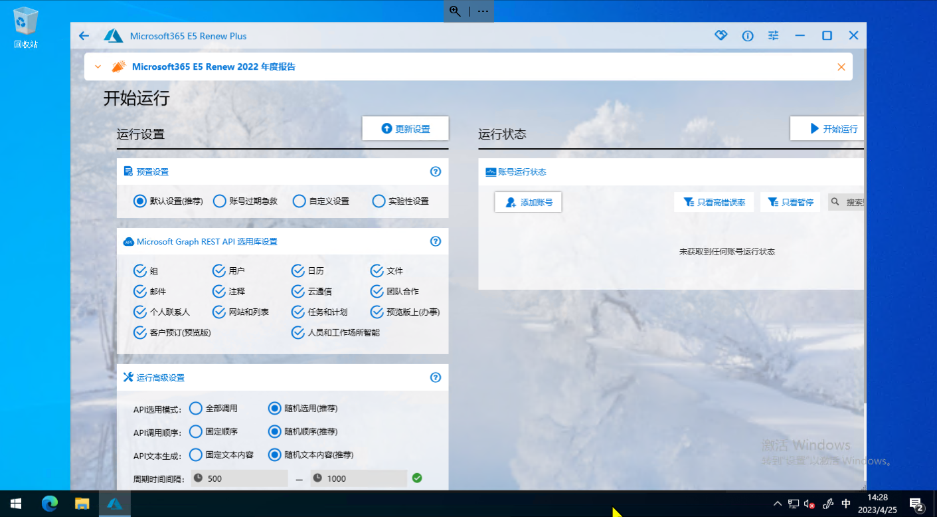Open File Explorer from taskbar
This screenshot has height=517, width=937.
pyautogui.click(x=82, y=504)
